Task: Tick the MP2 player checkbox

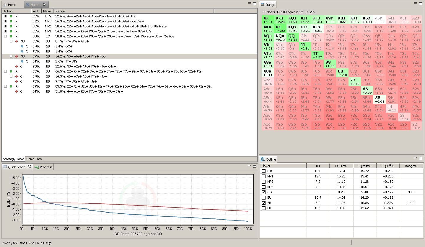Action: (264, 182)
